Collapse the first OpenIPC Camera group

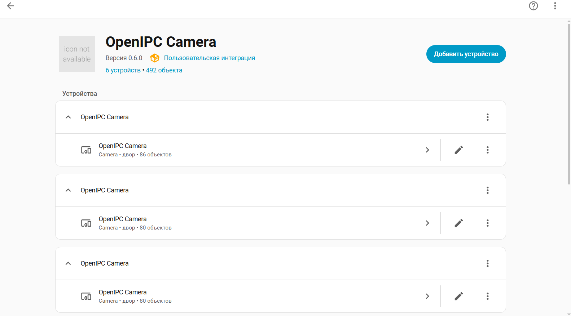click(68, 117)
